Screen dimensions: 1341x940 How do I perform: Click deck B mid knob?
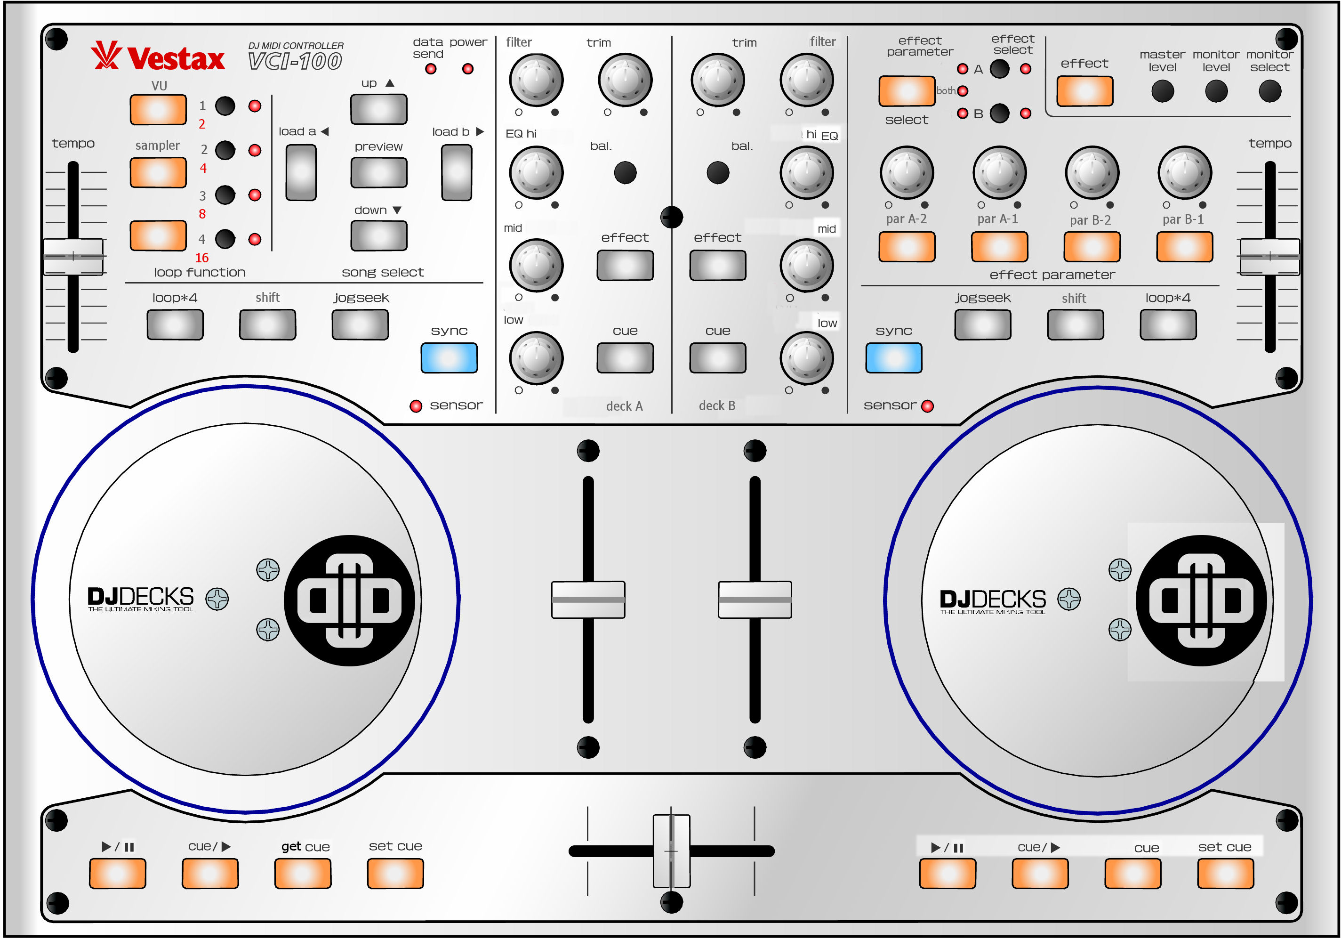[x=807, y=265]
